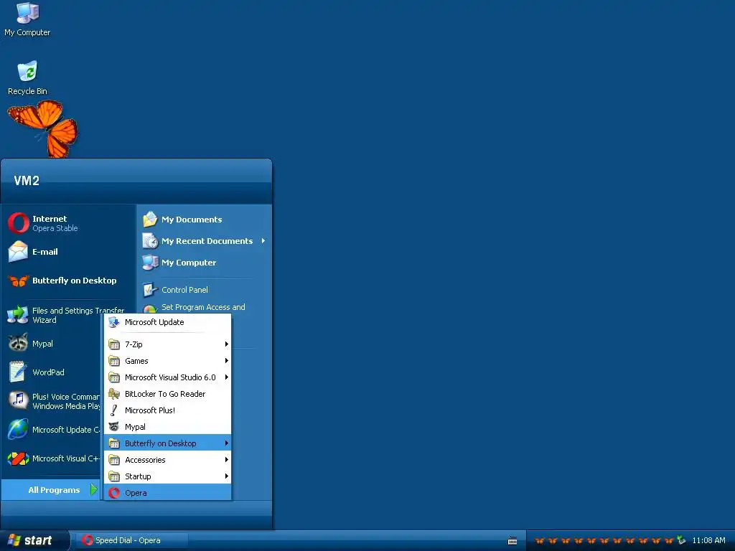Image resolution: width=735 pixels, height=551 pixels.
Task: Open Microsoft Plus! exclamation icon entry
Action: tap(168, 410)
